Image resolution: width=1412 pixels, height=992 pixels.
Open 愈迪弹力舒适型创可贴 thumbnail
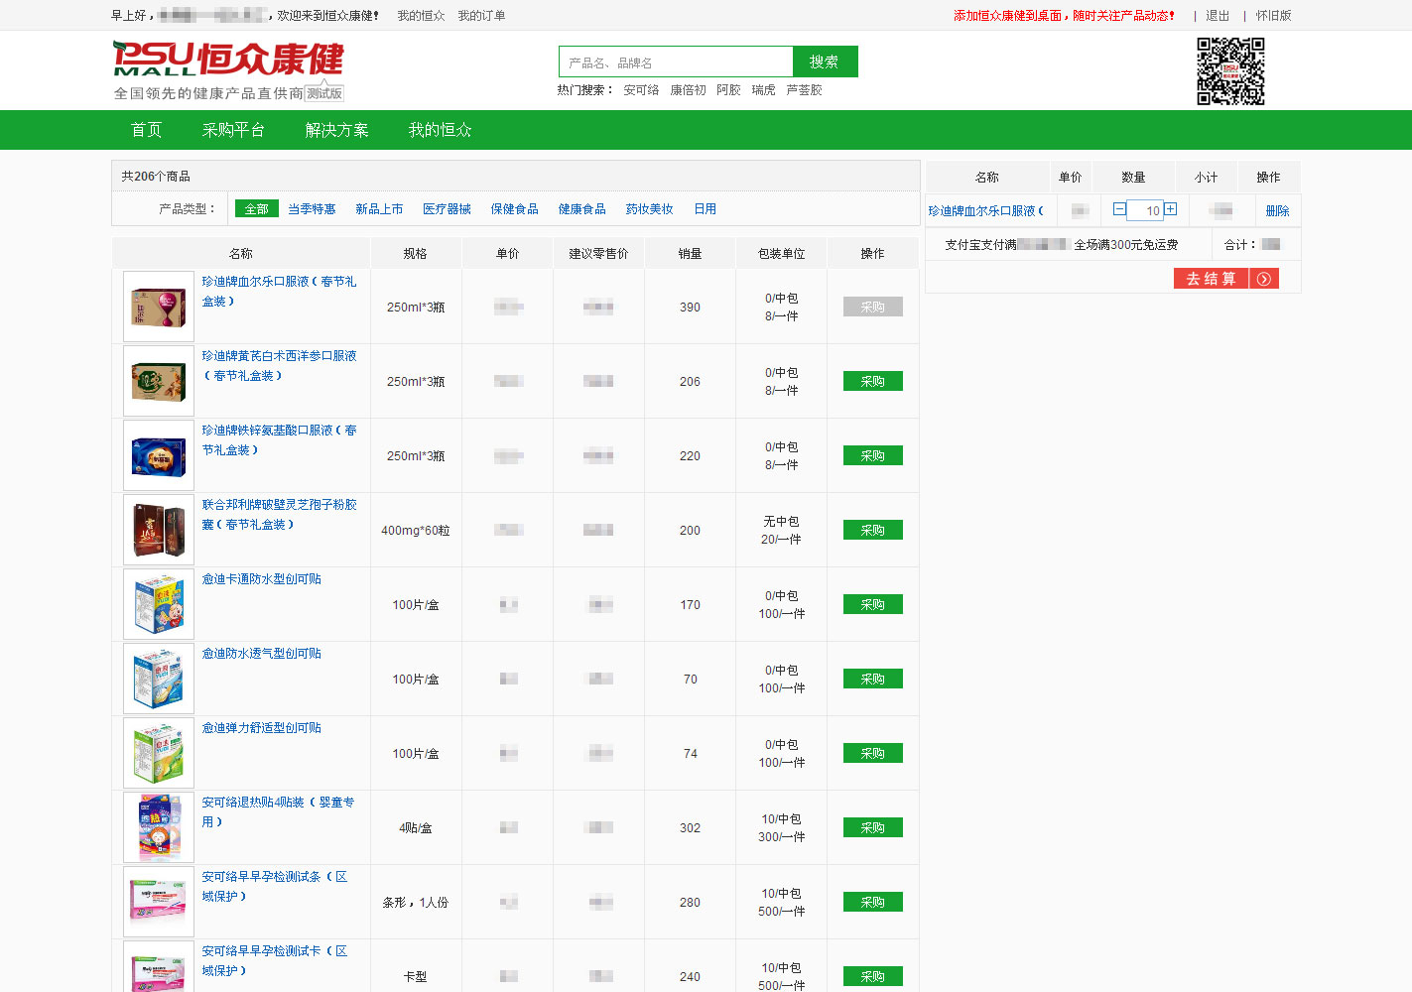pos(159,753)
